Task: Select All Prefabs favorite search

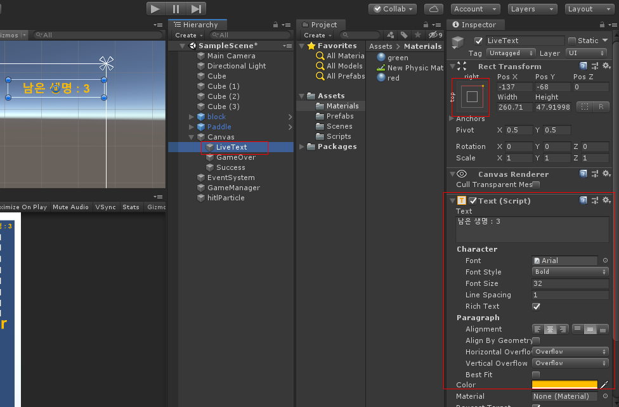Action: coord(345,76)
